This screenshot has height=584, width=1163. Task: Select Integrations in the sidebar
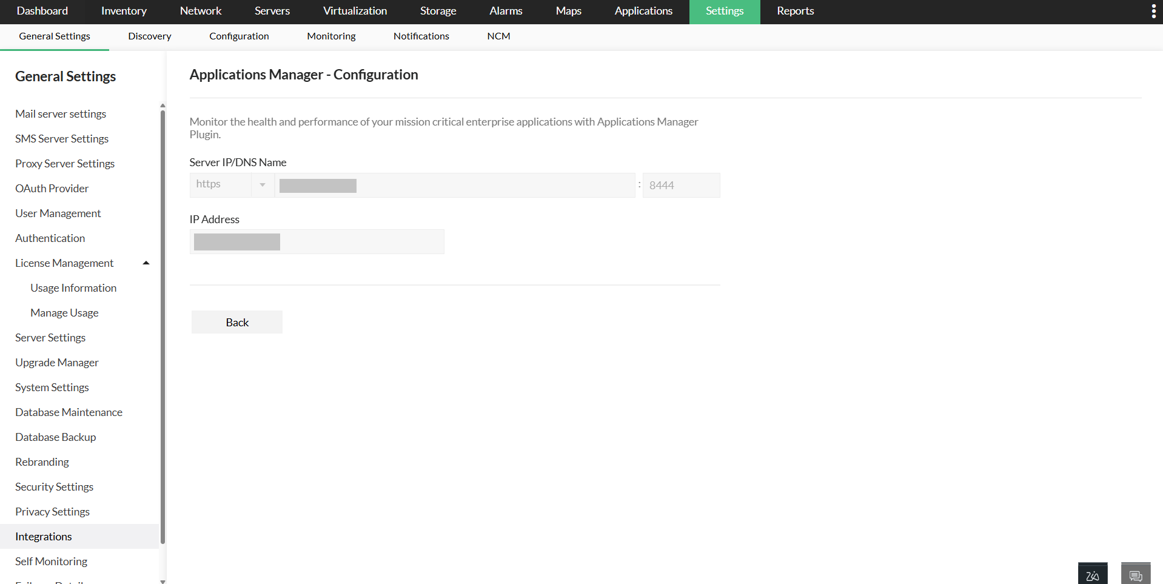79,537
